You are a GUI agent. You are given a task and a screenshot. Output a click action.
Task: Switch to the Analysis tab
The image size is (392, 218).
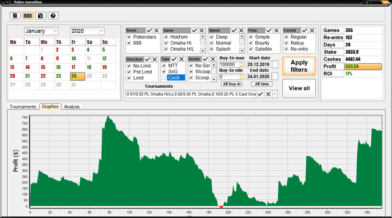coord(72,107)
